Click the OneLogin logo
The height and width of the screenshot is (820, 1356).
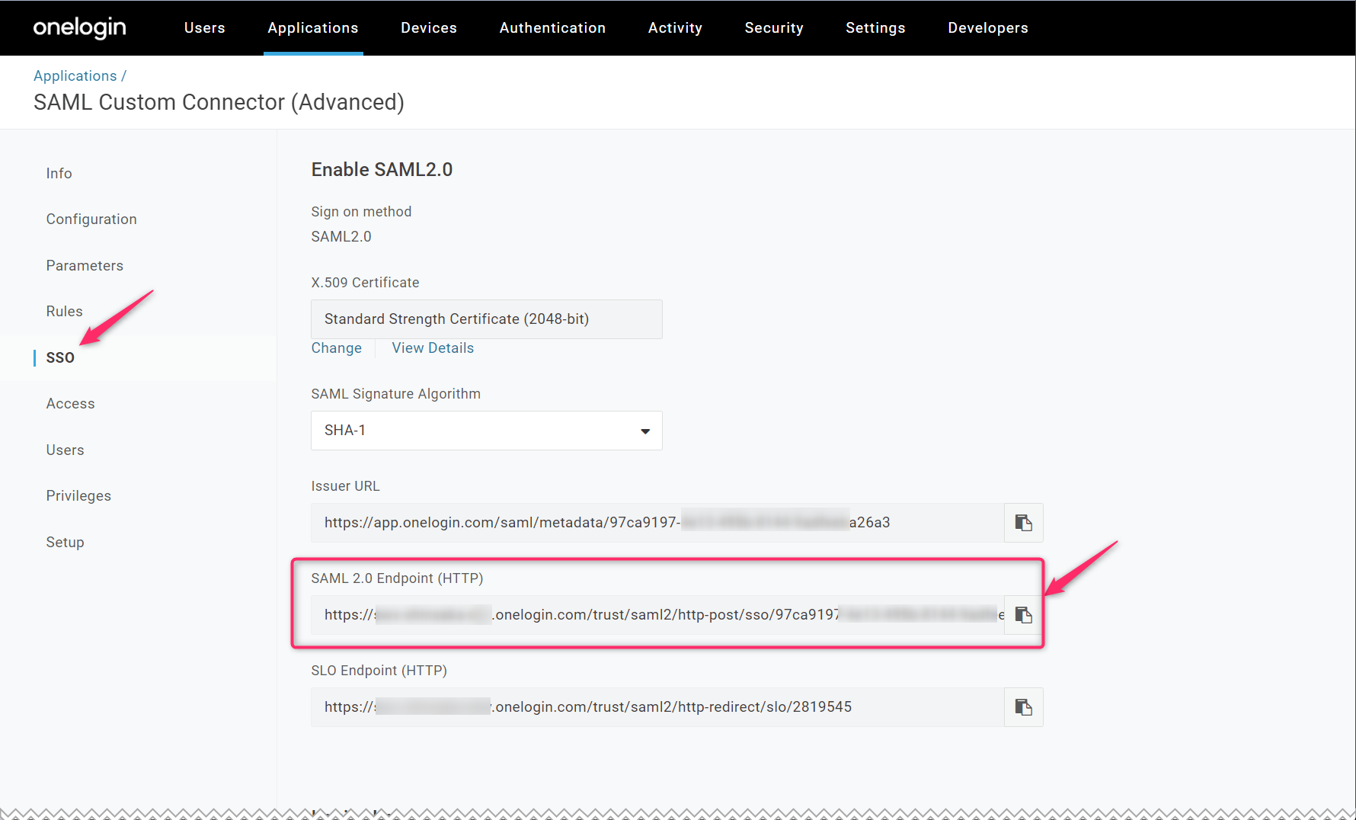(79, 27)
